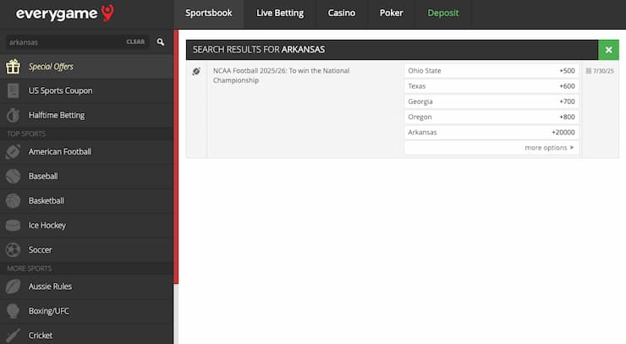Image resolution: width=626 pixels, height=344 pixels.
Task: Click the search magnifier icon
Action: pos(161,42)
